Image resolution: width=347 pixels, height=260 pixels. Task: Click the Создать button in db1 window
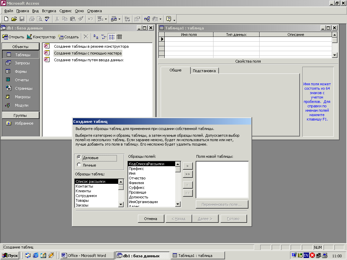point(68,37)
